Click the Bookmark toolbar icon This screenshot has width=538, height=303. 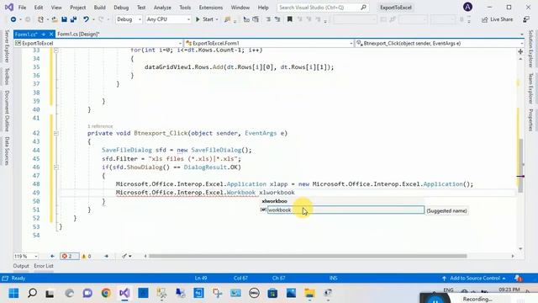click(x=289, y=19)
